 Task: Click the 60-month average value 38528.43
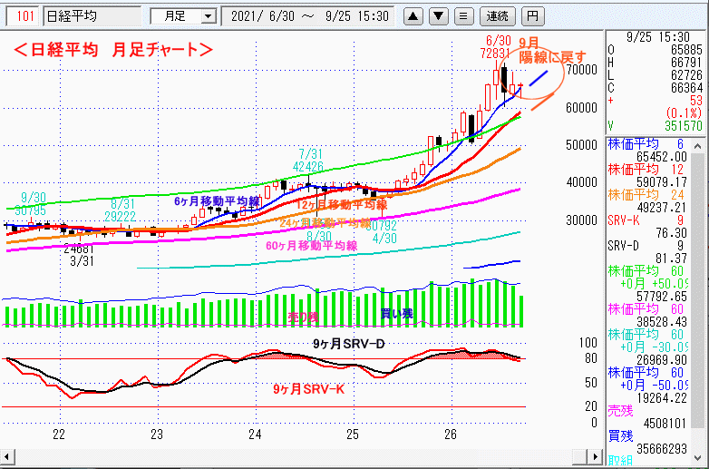(x=662, y=322)
